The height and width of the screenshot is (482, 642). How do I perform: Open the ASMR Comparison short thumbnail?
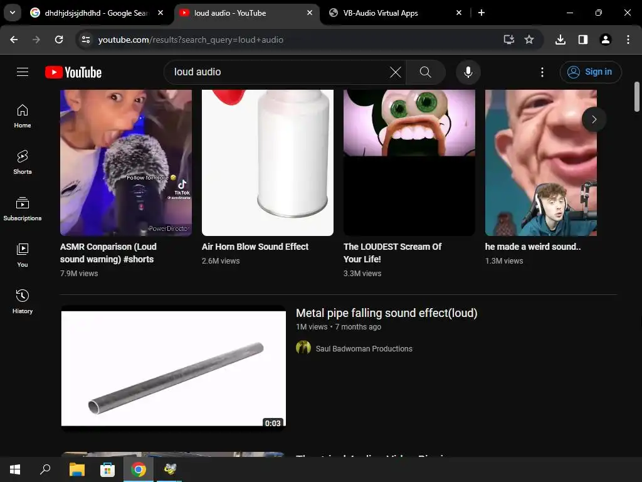point(125,163)
